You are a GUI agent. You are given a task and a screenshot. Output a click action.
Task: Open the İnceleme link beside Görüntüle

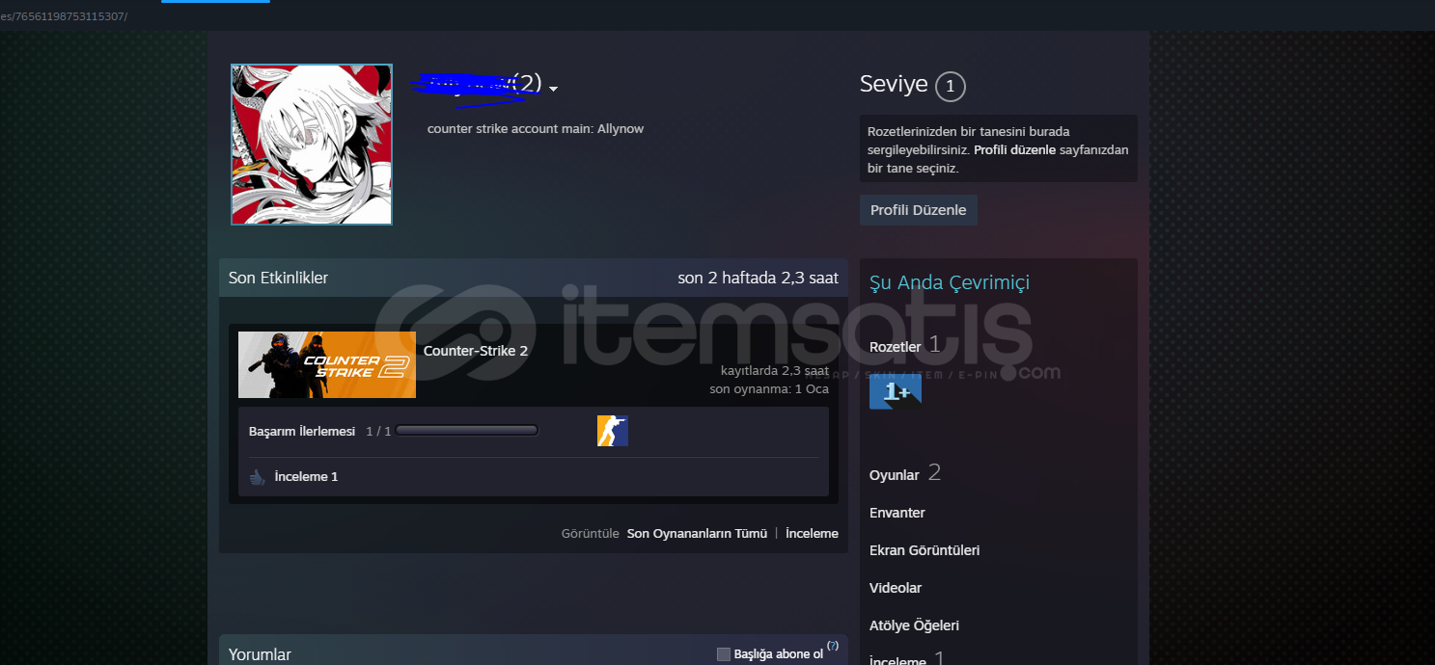tap(812, 533)
